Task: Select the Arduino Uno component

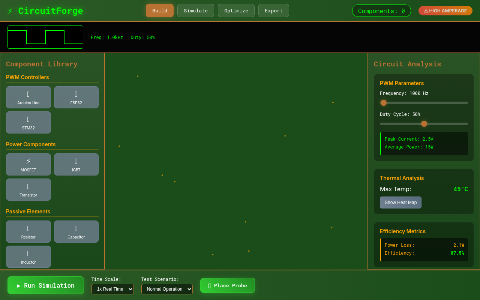Action: [x=28, y=97]
